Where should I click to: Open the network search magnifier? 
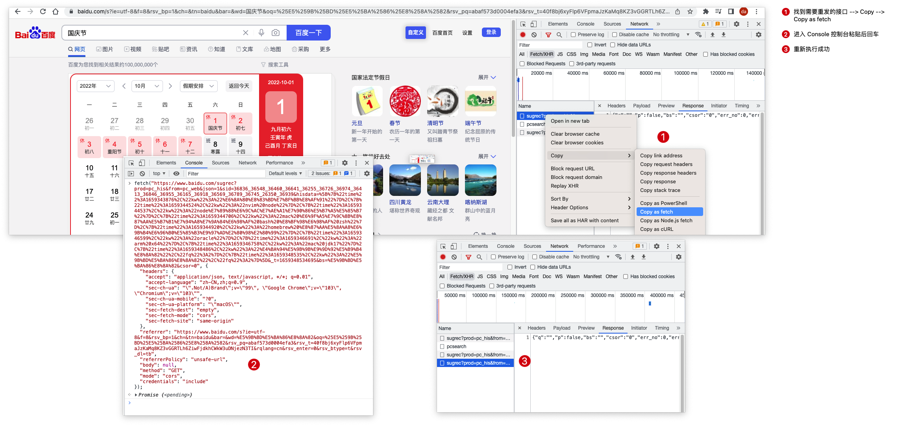[559, 35]
